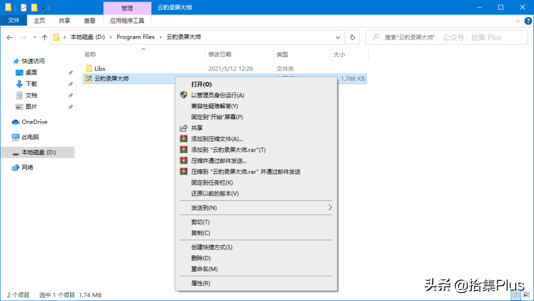
Task: Click the Desktop (桌面) icon in sidebar
Action: [x=19, y=73]
